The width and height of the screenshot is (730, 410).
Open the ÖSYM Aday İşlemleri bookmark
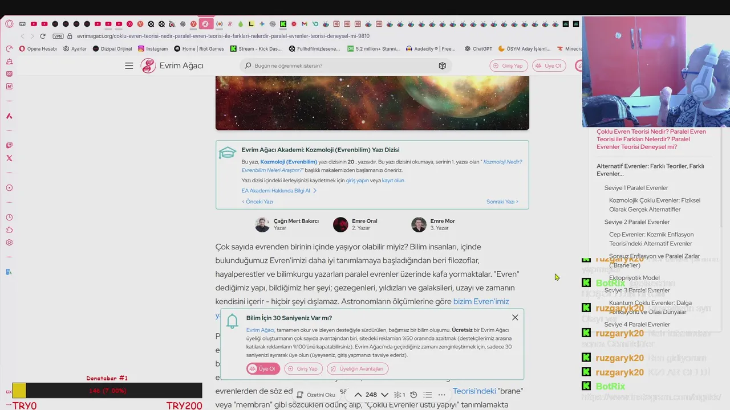coord(525,49)
